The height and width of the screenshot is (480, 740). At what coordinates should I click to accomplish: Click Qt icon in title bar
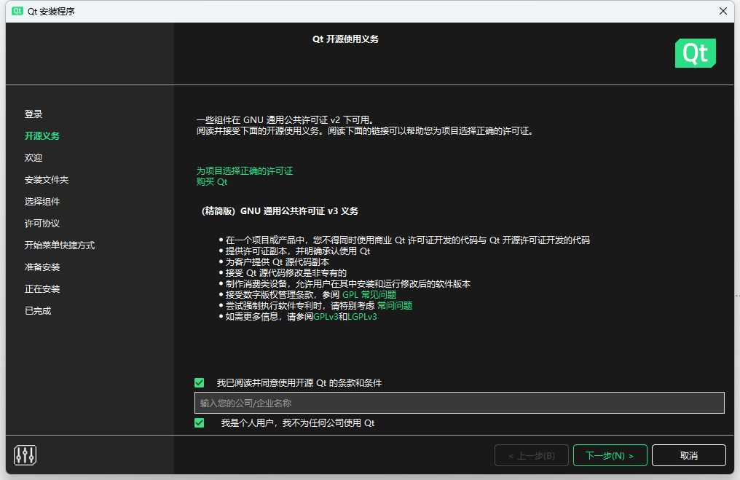[17, 11]
